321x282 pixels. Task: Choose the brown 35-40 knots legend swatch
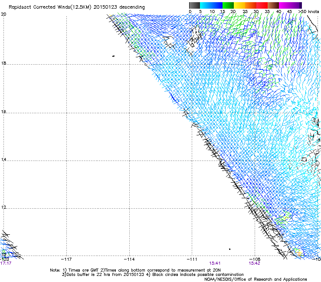click(273, 5)
